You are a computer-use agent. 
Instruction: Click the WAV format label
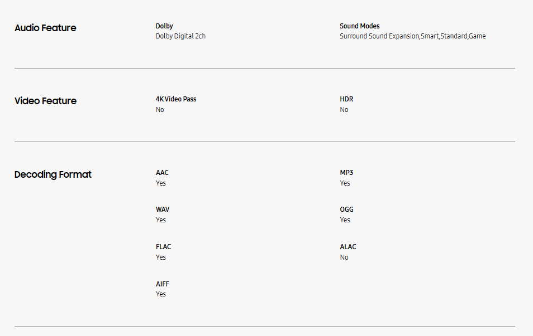163,210
